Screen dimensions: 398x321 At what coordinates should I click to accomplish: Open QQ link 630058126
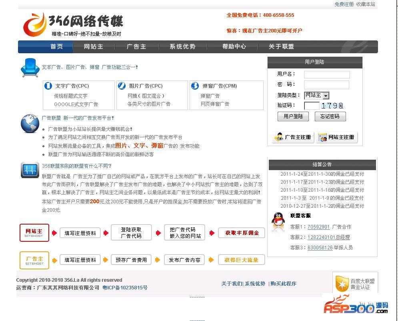(x=320, y=248)
